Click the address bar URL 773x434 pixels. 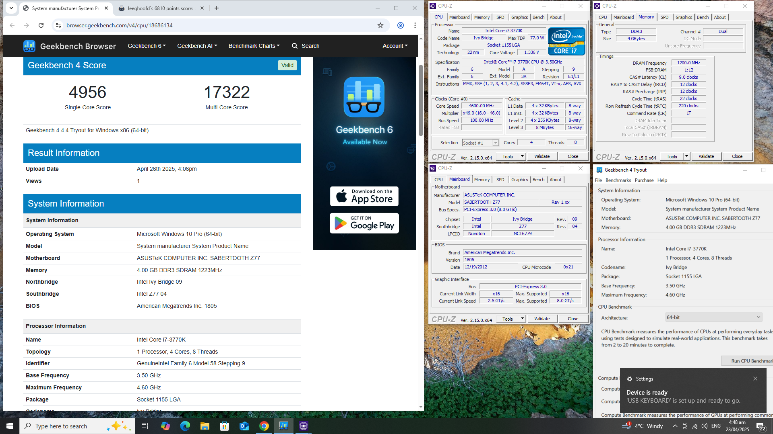[120, 25]
